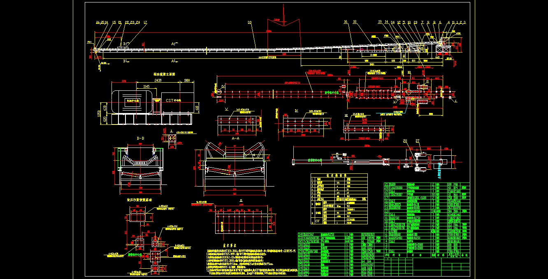Select callout number 28 in the plan view
Viewport: 548px width, 279px height.
coord(405,141)
